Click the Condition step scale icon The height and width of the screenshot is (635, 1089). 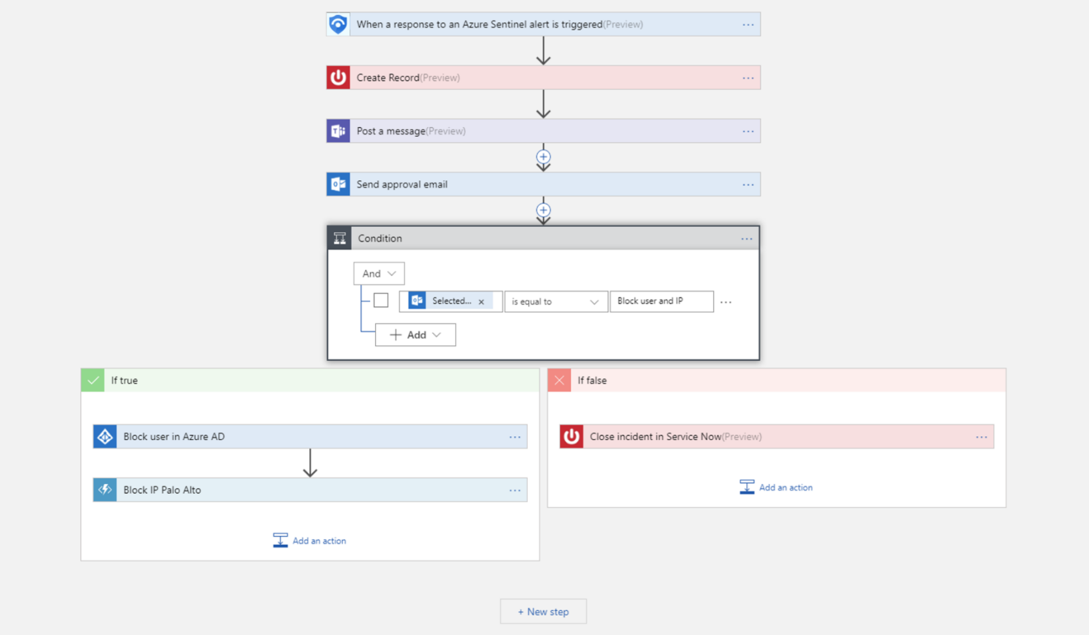(x=340, y=238)
